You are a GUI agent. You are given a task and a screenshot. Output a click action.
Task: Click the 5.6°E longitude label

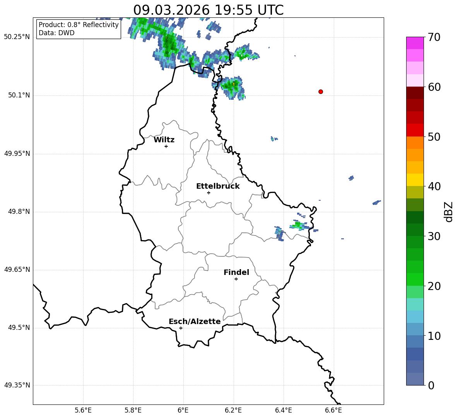[x=83, y=410]
